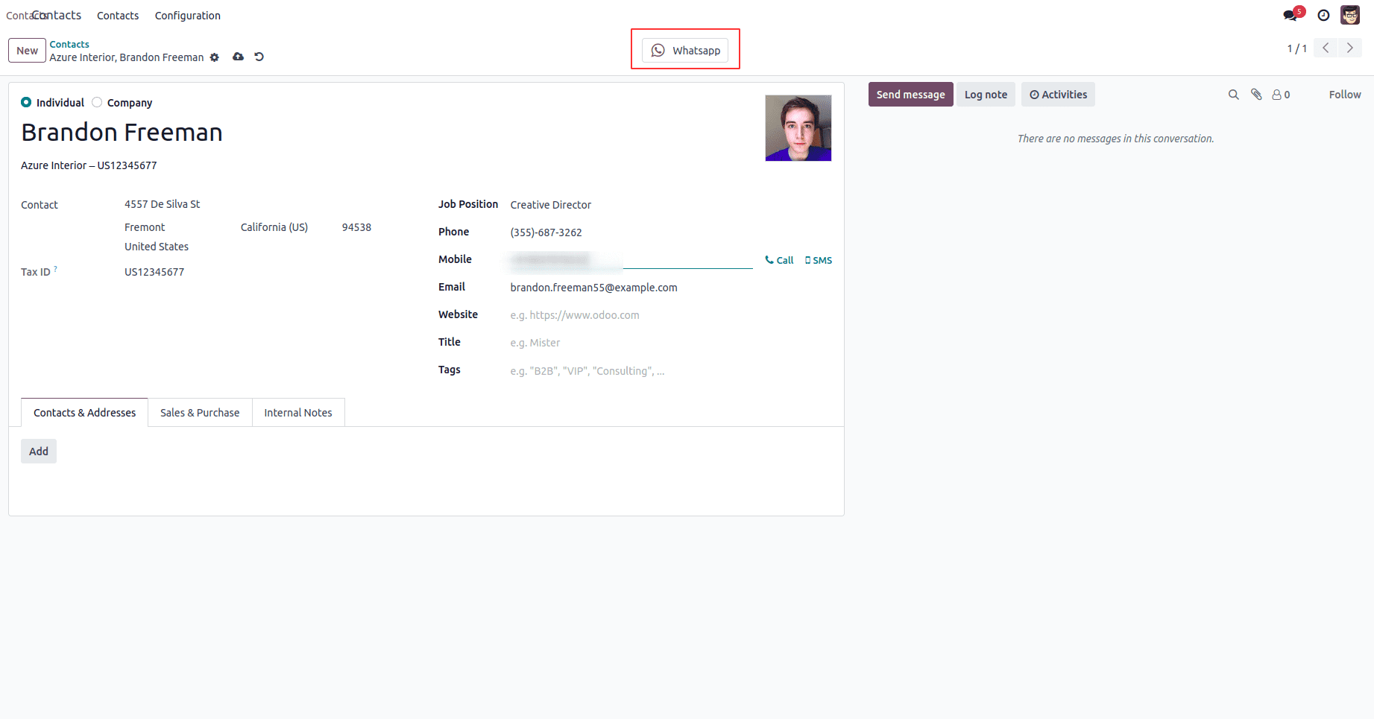Click the Log note button
This screenshot has width=1374, height=719.
(986, 95)
